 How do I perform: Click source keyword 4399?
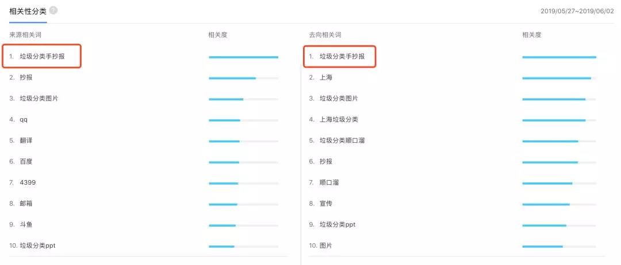pos(28,182)
